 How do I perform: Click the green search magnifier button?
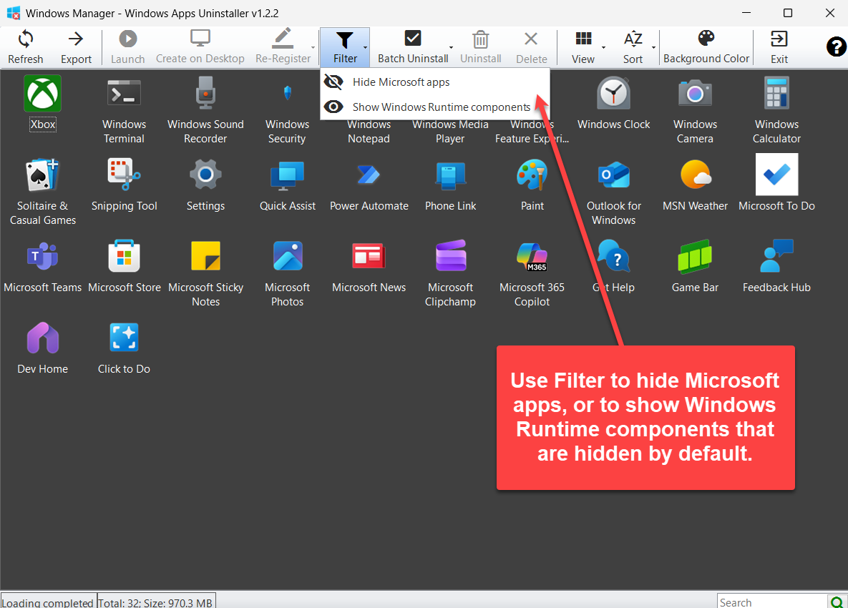coord(837,602)
